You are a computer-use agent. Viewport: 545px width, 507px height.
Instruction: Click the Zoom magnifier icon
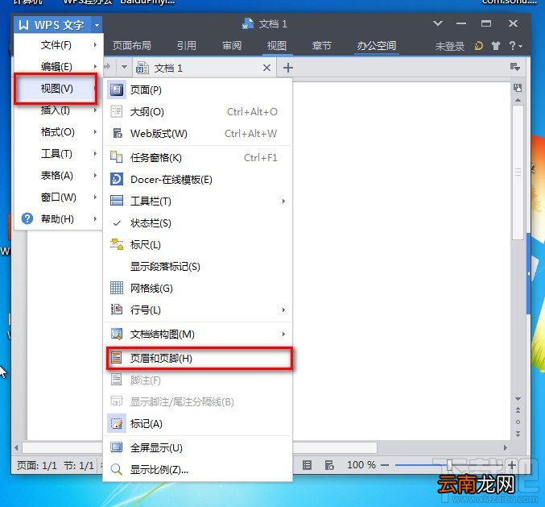[117, 469]
